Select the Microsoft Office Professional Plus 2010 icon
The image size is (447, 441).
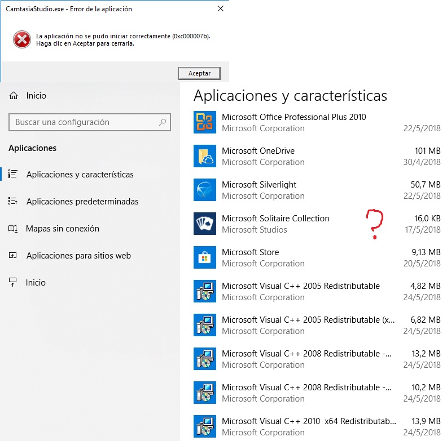[205, 122]
